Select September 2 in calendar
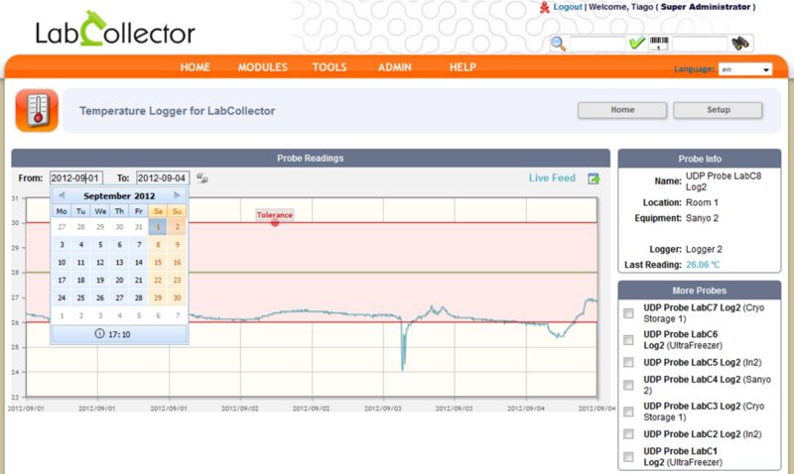794x474 pixels. pyautogui.click(x=177, y=227)
